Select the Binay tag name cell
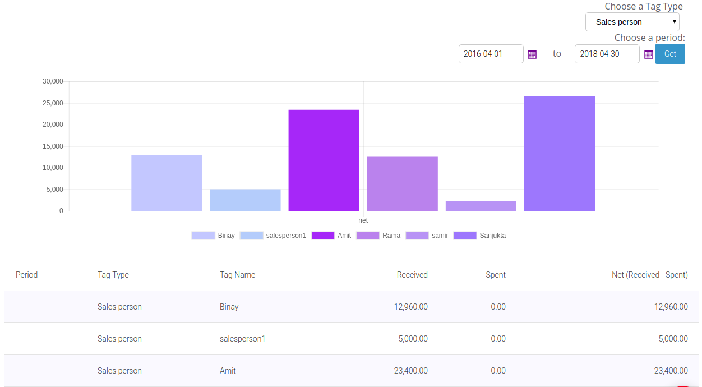The height and width of the screenshot is (387, 702). click(229, 307)
